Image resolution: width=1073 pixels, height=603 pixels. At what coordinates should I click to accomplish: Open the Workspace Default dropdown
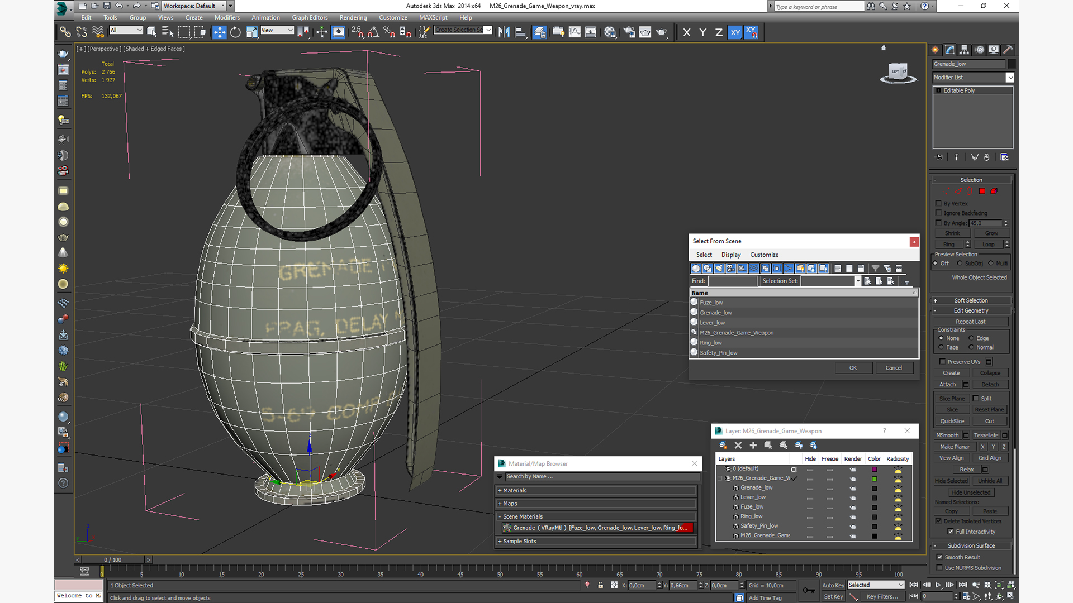tap(194, 6)
